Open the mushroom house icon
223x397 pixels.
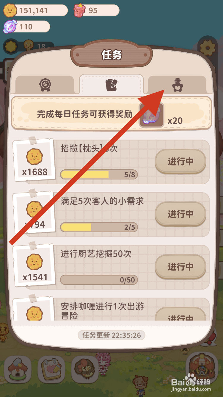pos(18,369)
